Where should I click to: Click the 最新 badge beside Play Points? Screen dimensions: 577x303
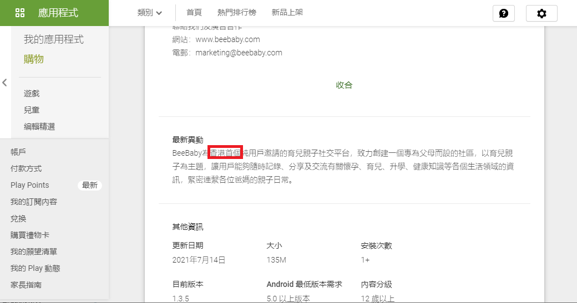tap(90, 186)
